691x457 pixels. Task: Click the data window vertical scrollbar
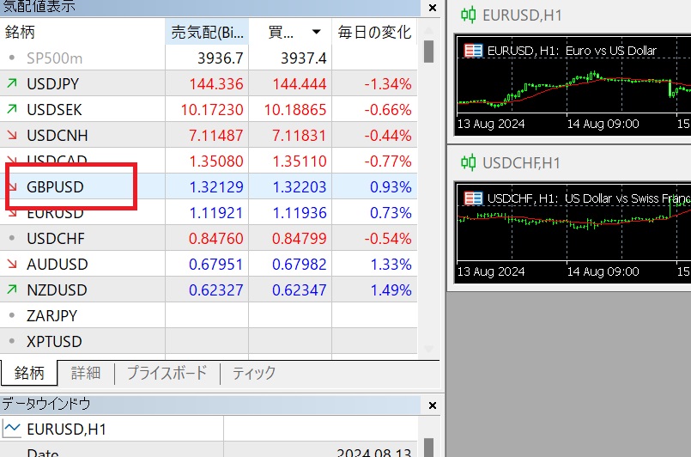click(x=428, y=447)
